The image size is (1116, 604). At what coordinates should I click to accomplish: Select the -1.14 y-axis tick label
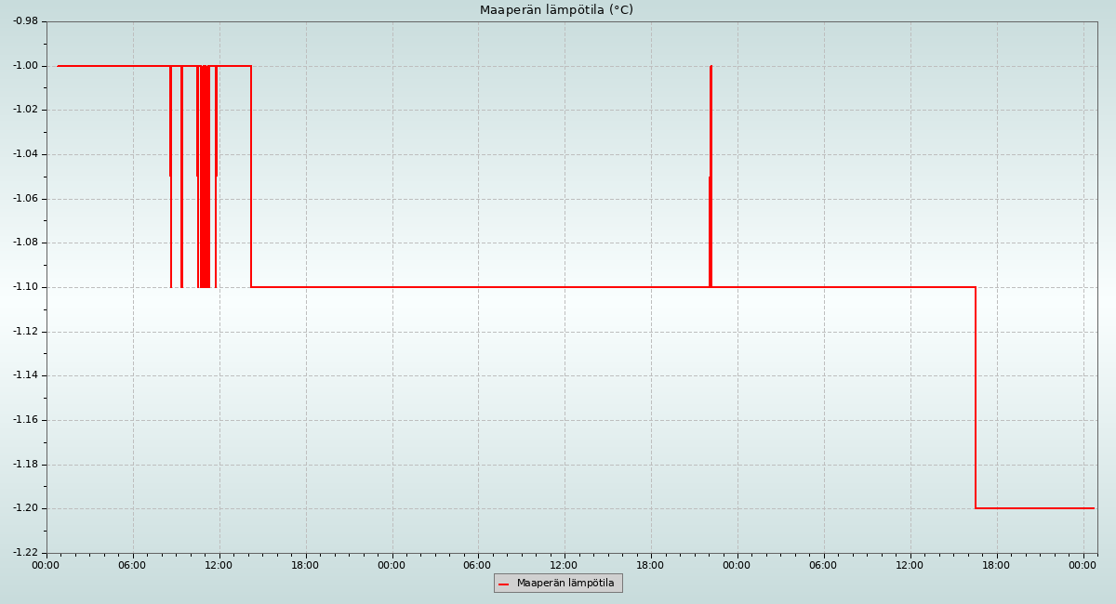tap(25, 375)
